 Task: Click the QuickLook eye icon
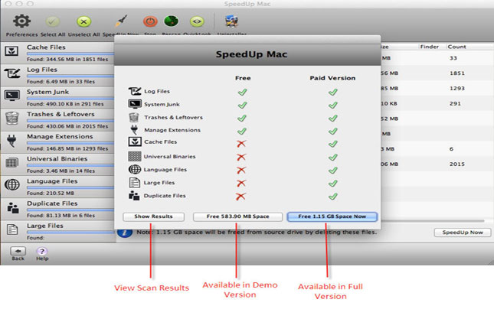(197, 21)
